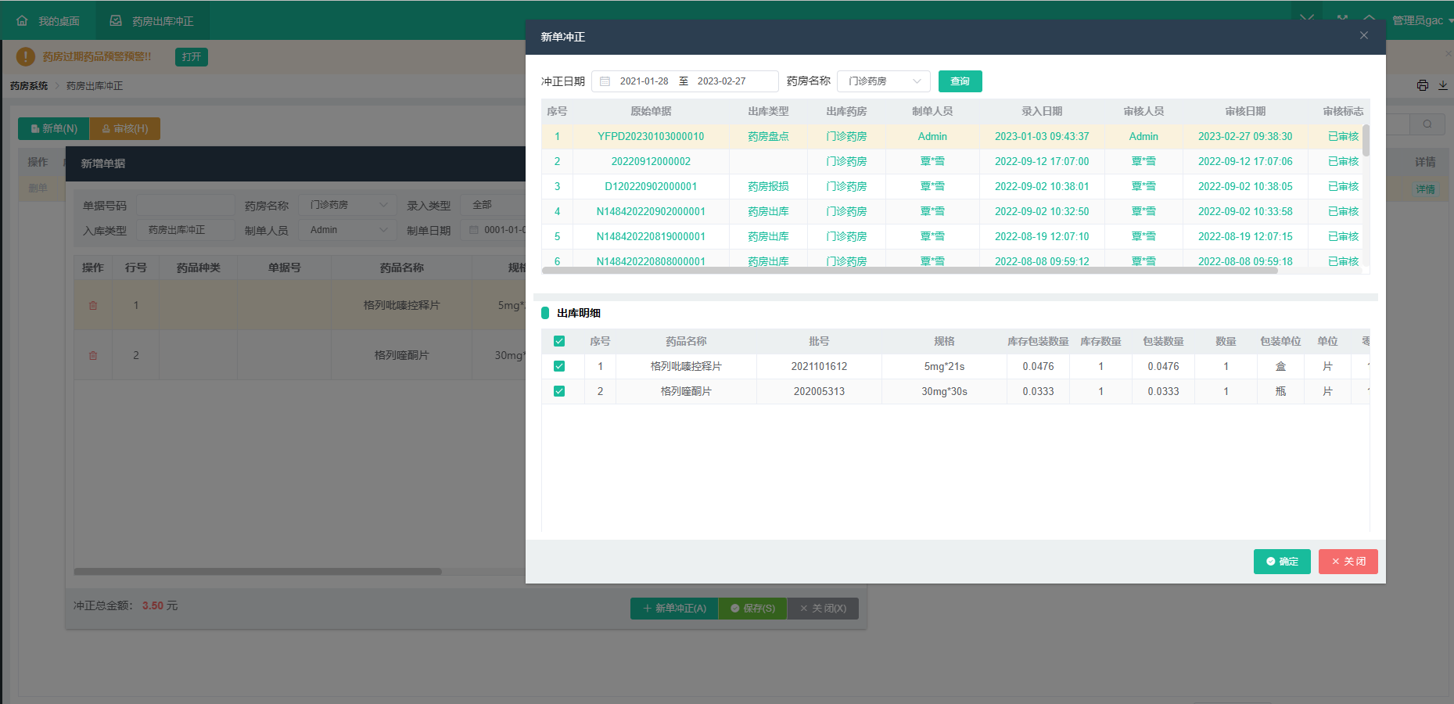Click the download icon at top right

[1443, 85]
